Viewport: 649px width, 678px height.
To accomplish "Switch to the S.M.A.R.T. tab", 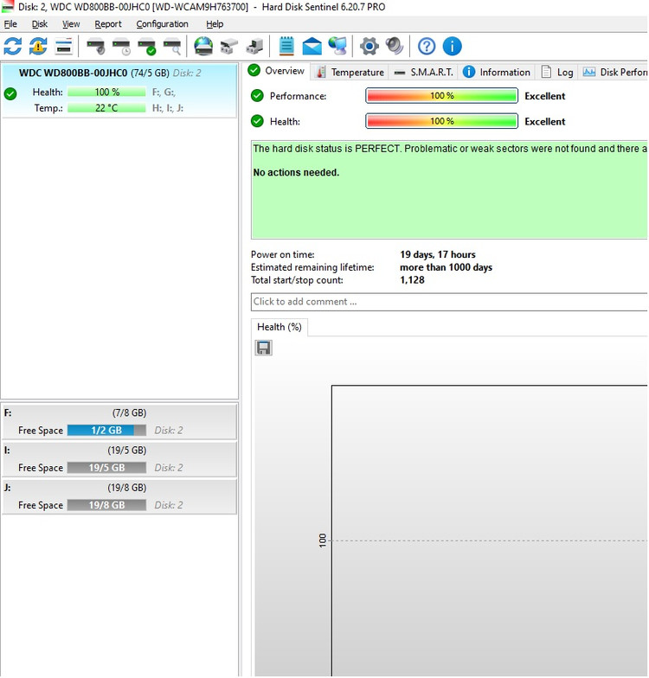I will [424, 73].
